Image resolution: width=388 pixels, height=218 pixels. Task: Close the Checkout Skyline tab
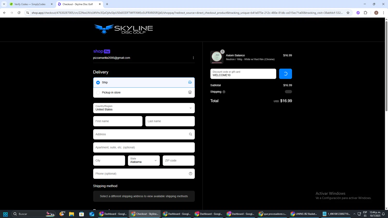100,4
